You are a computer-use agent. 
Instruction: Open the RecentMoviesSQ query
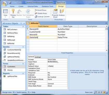(14, 53)
